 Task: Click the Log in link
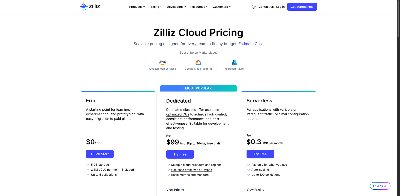[x=280, y=7]
